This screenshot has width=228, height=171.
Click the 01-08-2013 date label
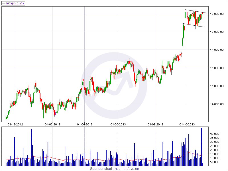(x=155, y=125)
